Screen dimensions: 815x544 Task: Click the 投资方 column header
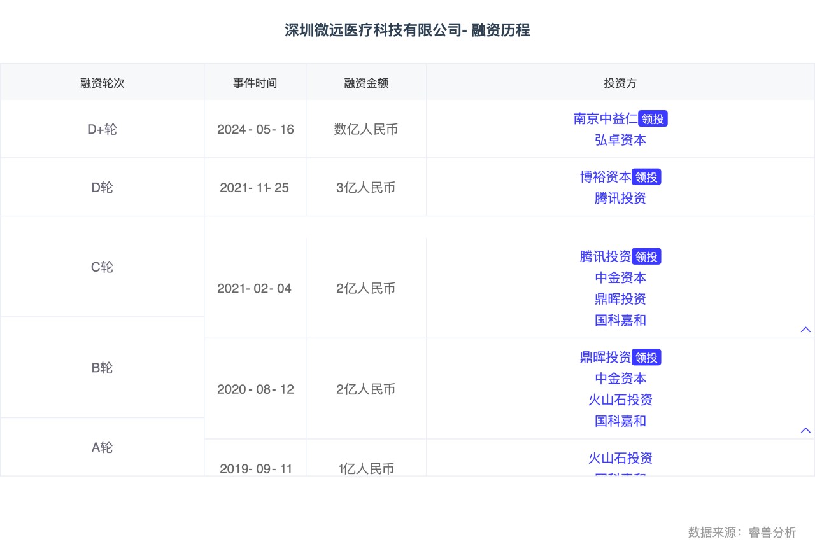pyautogui.click(x=620, y=83)
